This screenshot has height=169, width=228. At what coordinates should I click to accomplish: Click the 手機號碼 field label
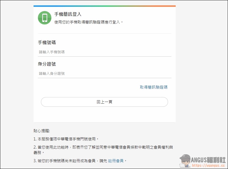coord(47,42)
